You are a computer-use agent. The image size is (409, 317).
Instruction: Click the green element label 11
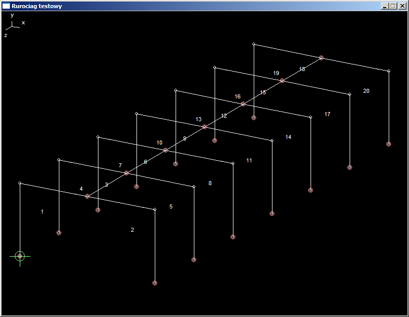[249, 160]
